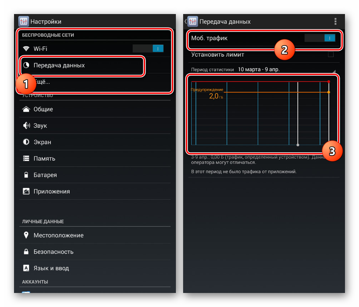Screen dimensions: 359x307
Task: Disable the mobile traffic switch
Action: [320, 38]
